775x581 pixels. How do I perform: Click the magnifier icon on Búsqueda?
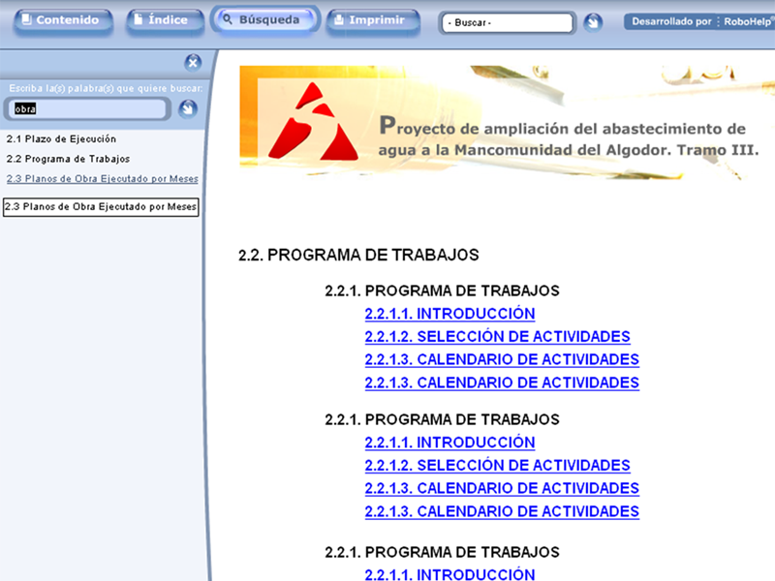click(x=228, y=19)
